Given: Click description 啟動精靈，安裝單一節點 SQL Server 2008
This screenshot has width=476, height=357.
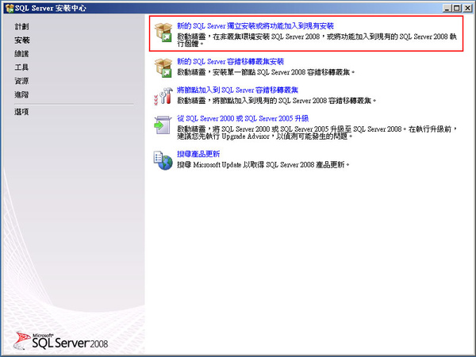Looking at the screenshot, I should (266, 72).
